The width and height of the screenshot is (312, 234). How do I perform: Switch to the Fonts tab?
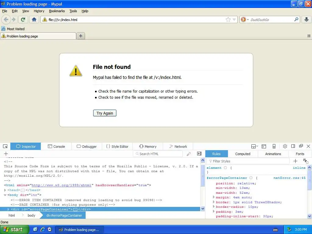coord(300,154)
